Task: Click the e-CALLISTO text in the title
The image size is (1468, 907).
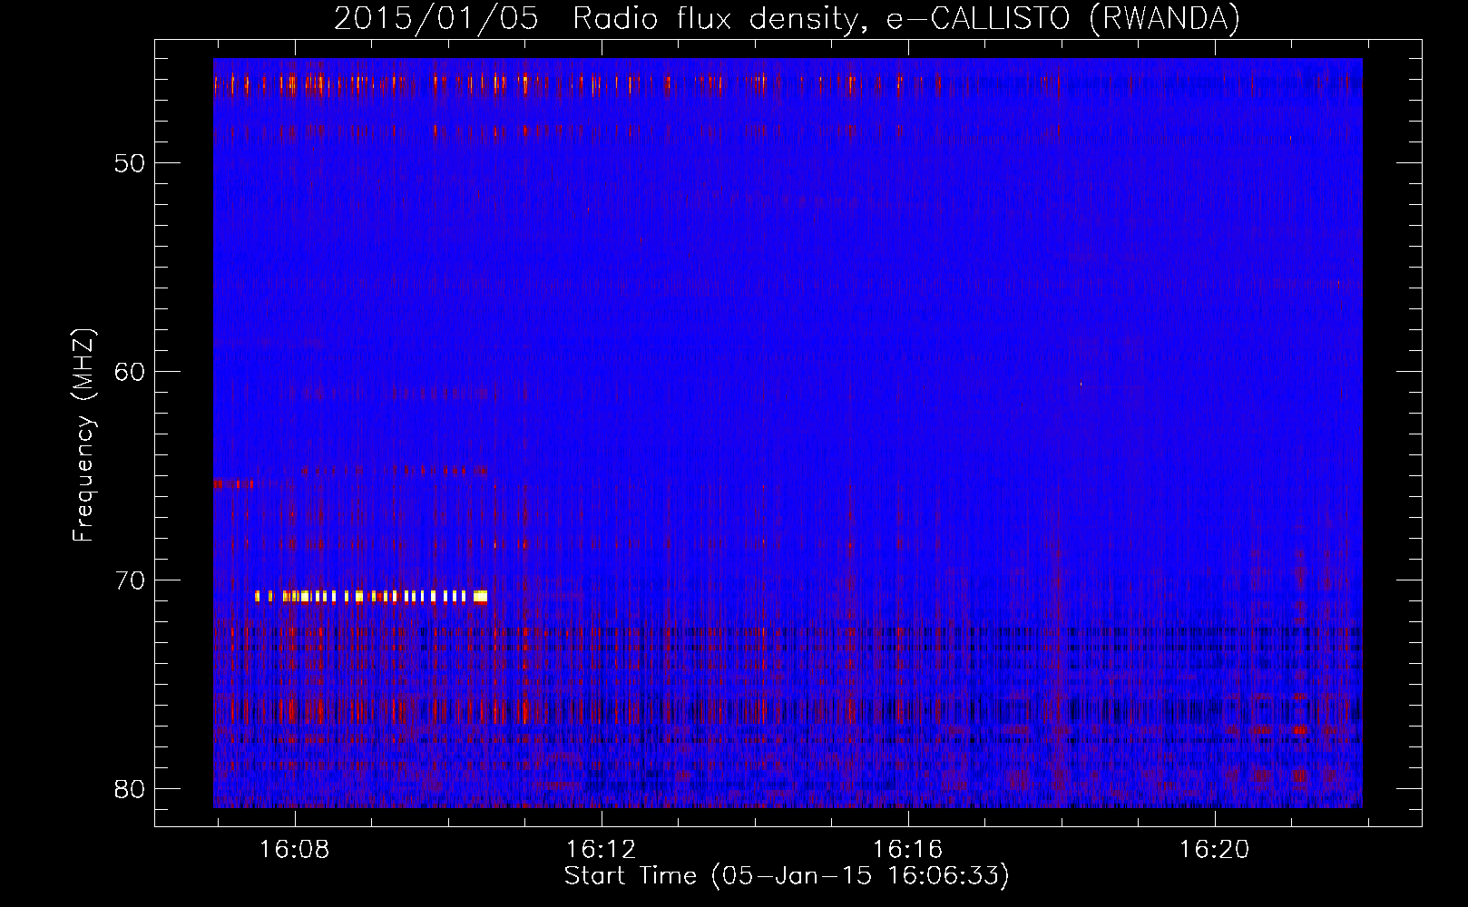Action: 978,18
